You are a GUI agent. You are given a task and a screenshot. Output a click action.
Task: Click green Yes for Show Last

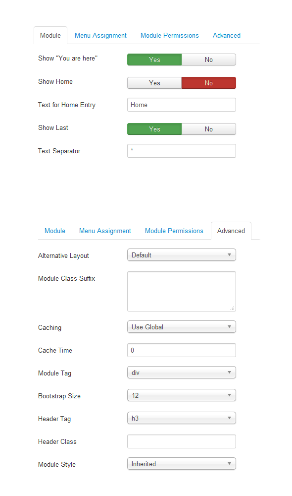[154, 129]
